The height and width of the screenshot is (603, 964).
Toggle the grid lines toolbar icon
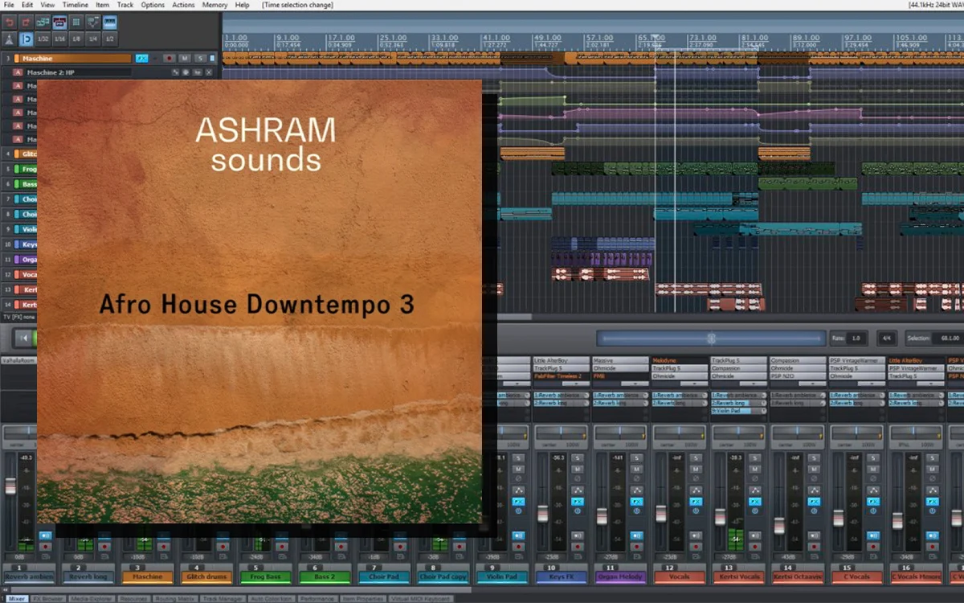click(76, 22)
